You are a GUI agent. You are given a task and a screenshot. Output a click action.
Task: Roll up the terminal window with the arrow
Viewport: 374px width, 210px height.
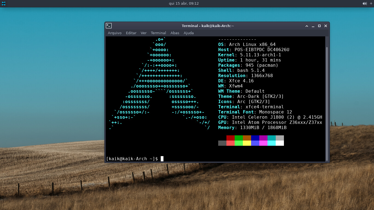(307, 26)
